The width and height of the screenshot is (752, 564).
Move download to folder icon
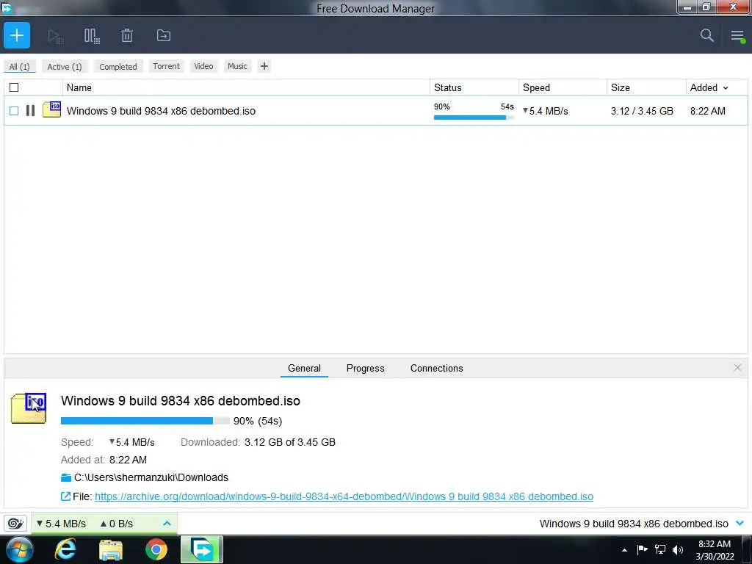click(164, 35)
